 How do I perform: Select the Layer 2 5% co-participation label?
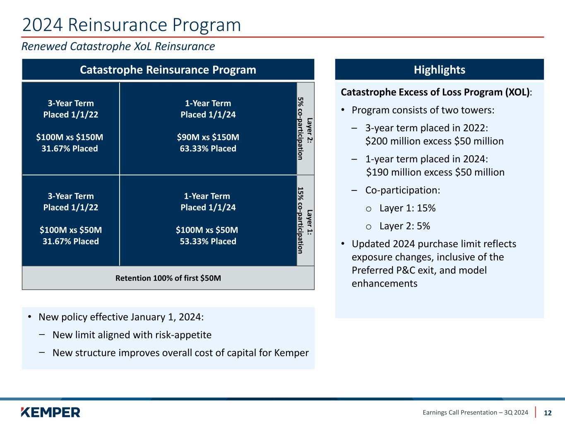tap(305, 128)
